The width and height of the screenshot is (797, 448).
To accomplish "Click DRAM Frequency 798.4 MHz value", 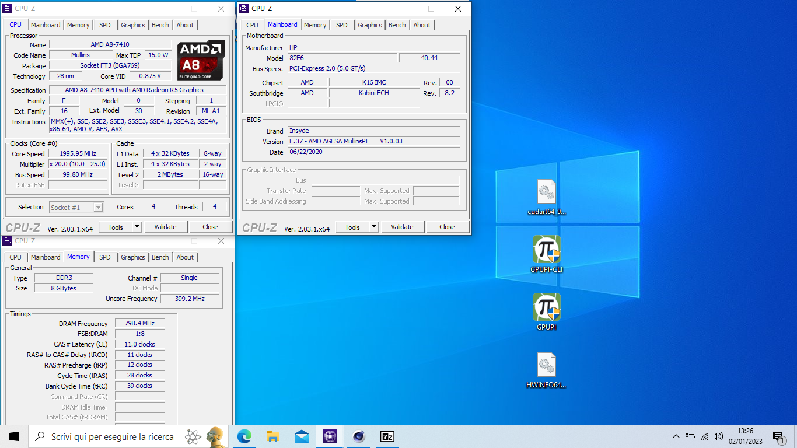I will [x=139, y=324].
